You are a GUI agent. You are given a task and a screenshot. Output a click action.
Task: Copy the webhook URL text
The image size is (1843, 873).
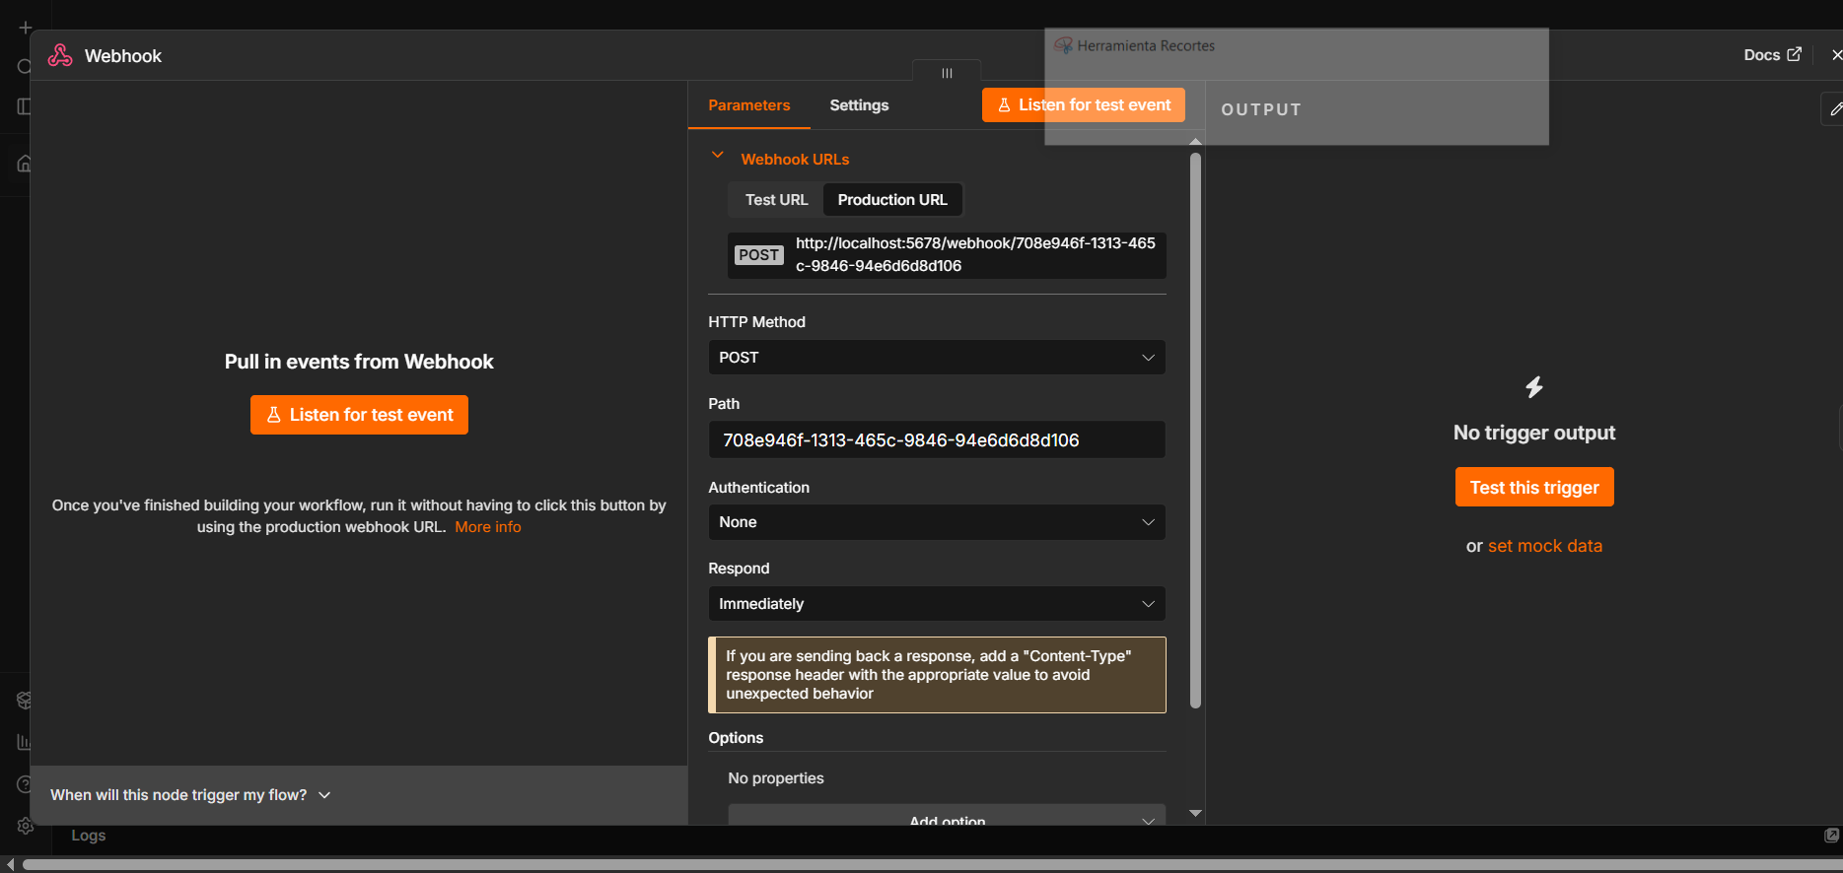click(x=974, y=254)
